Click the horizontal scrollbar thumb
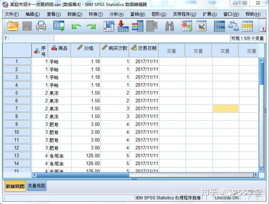The height and width of the screenshot is (204, 269). (x=83, y=175)
